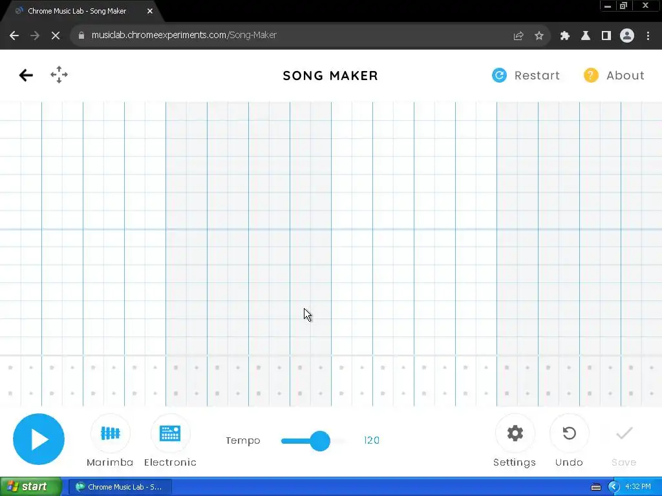The height and width of the screenshot is (496, 662).
Task: Open the Chrome three-dot menu
Action: pos(648,36)
